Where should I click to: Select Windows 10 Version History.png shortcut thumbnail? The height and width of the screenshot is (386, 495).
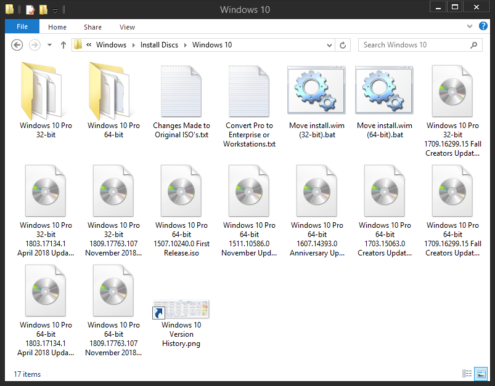click(181, 309)
